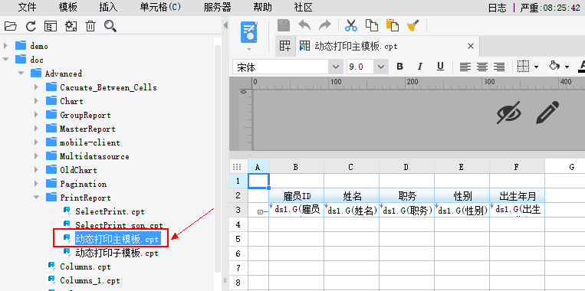Collapse the PrintReport folder

tap(36, 198)
